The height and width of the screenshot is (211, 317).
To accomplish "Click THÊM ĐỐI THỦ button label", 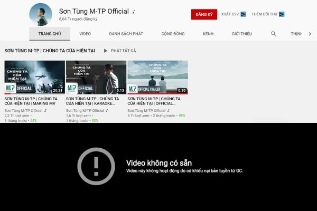I will (264, 14).
